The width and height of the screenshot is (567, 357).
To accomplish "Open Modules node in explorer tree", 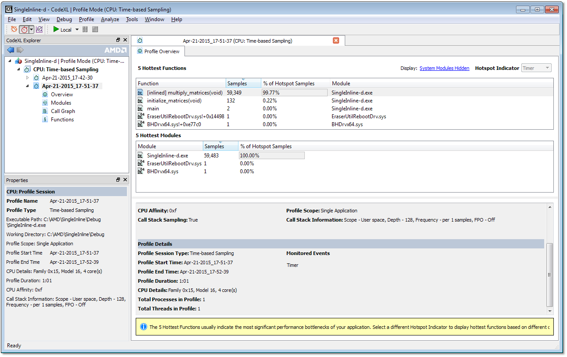I will 61,103.
